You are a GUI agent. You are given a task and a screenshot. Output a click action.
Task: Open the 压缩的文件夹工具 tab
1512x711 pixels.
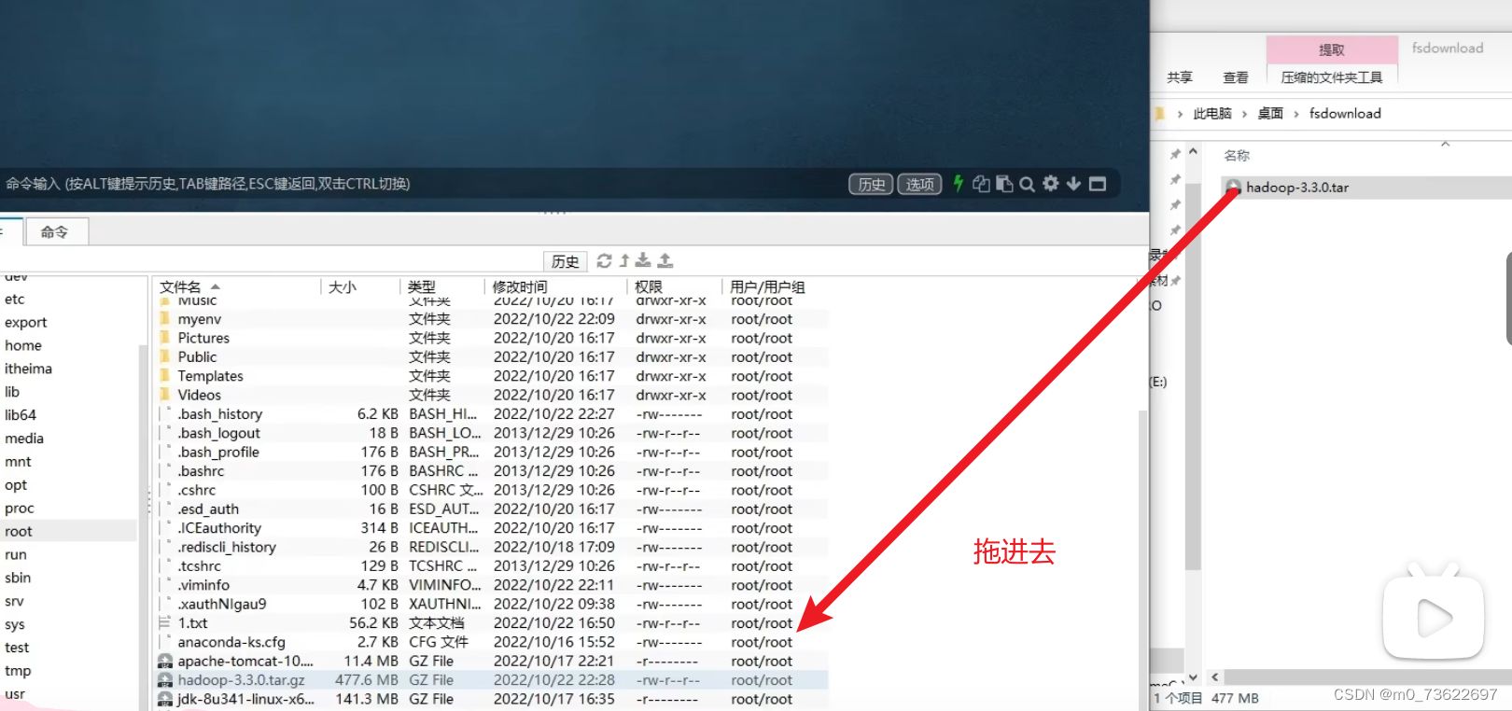(1332, 77)
